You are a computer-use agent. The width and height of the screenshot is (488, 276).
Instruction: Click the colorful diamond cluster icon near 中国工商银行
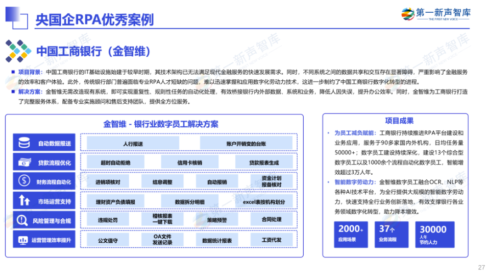pos(18,51)
